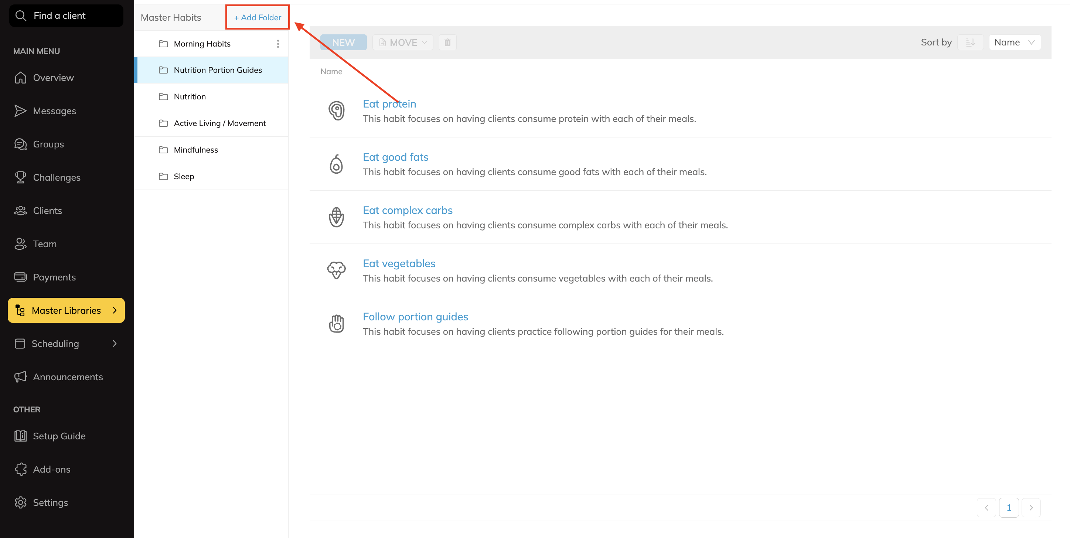Image resolution: width=1070 pixels, height=538 pixels.
Task: Toggle the sort direction icon
Action: point(970,42)
